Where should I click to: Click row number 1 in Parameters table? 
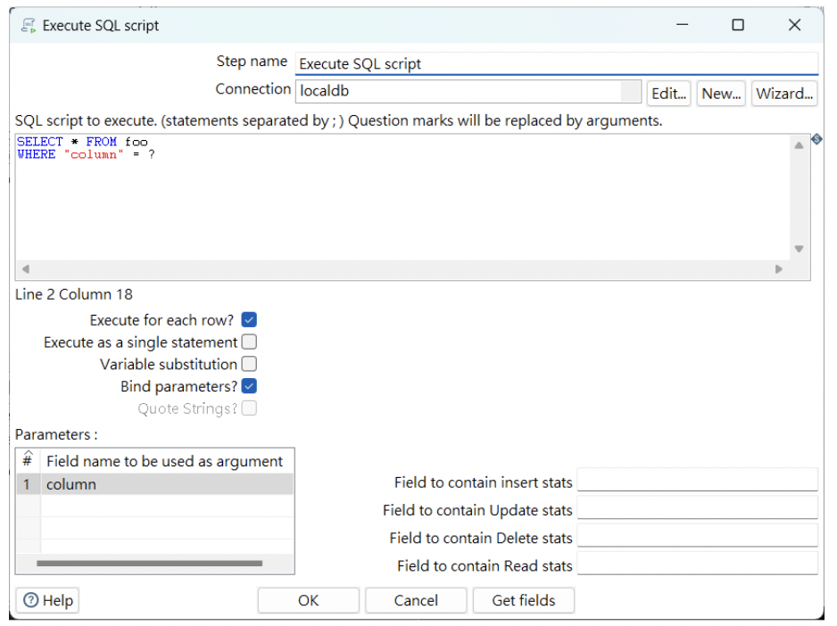pos(27,484)
